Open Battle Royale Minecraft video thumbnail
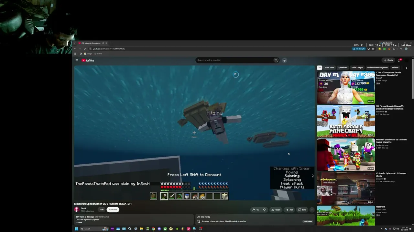 click(x=346, y=121)
